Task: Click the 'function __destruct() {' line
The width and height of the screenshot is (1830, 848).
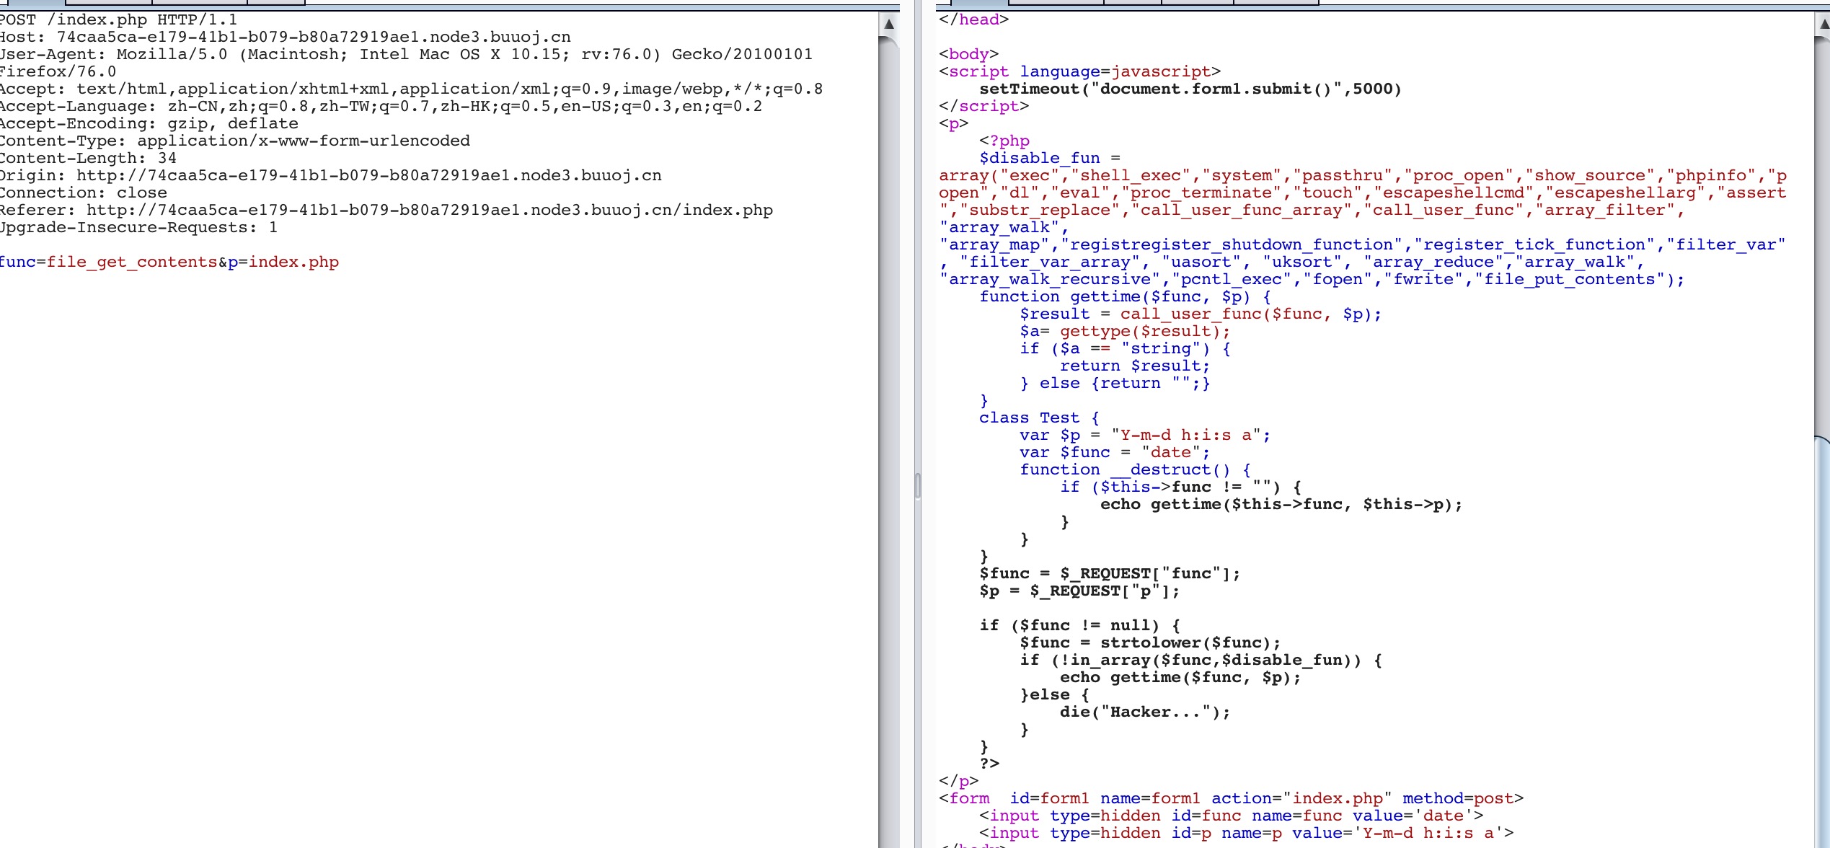Action: pos(1135,469)
